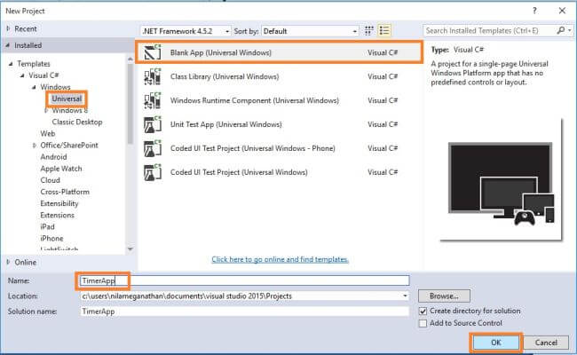Viewport: 577px width, 355px height.
Task: Select iPhone category in the tree
Action: click(x=51, y=239)
